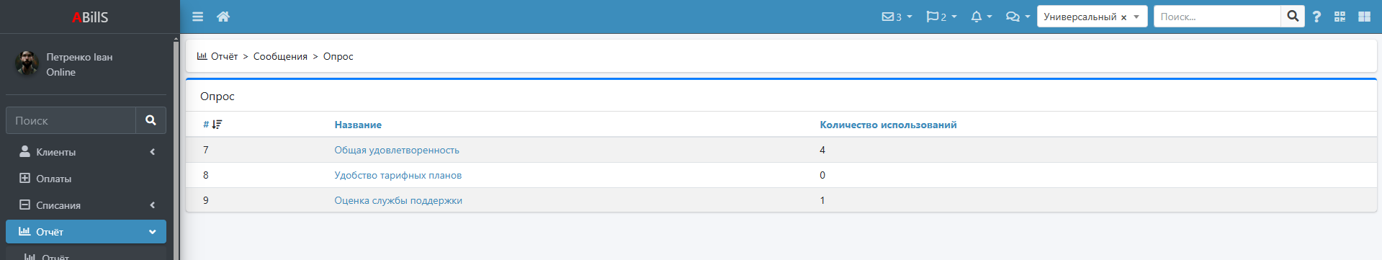Open the bell alerts dropdown

coord(981,17)
